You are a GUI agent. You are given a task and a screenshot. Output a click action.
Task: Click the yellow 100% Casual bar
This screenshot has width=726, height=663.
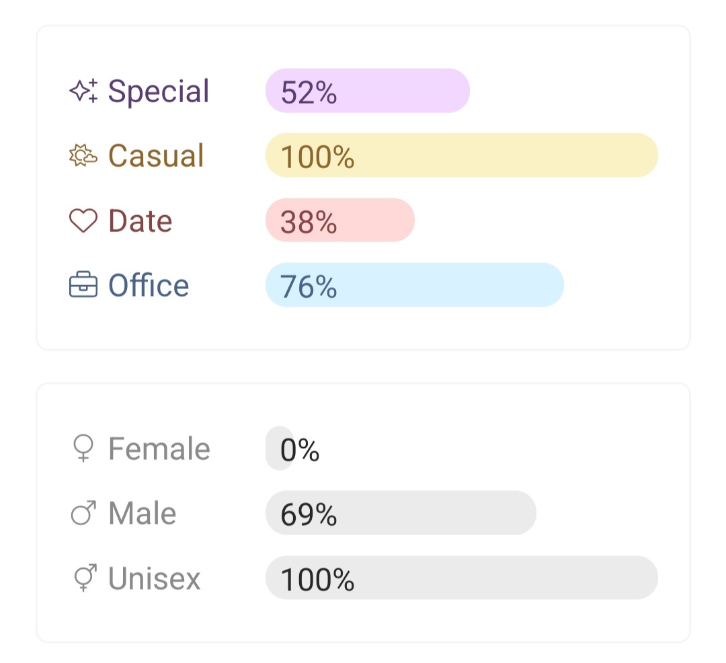coord(461,155)
